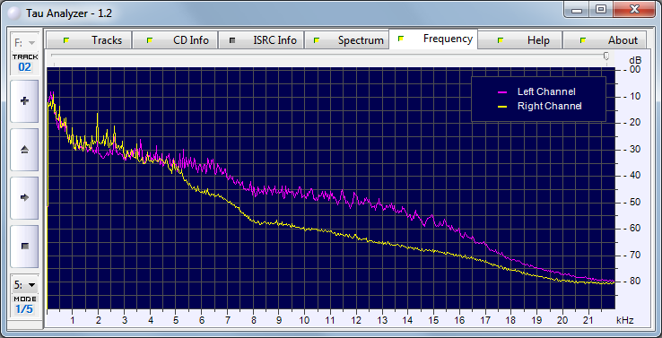Screen dimensions: 662x338
Task: Open the CD Info tab
Action: (175, 40)
